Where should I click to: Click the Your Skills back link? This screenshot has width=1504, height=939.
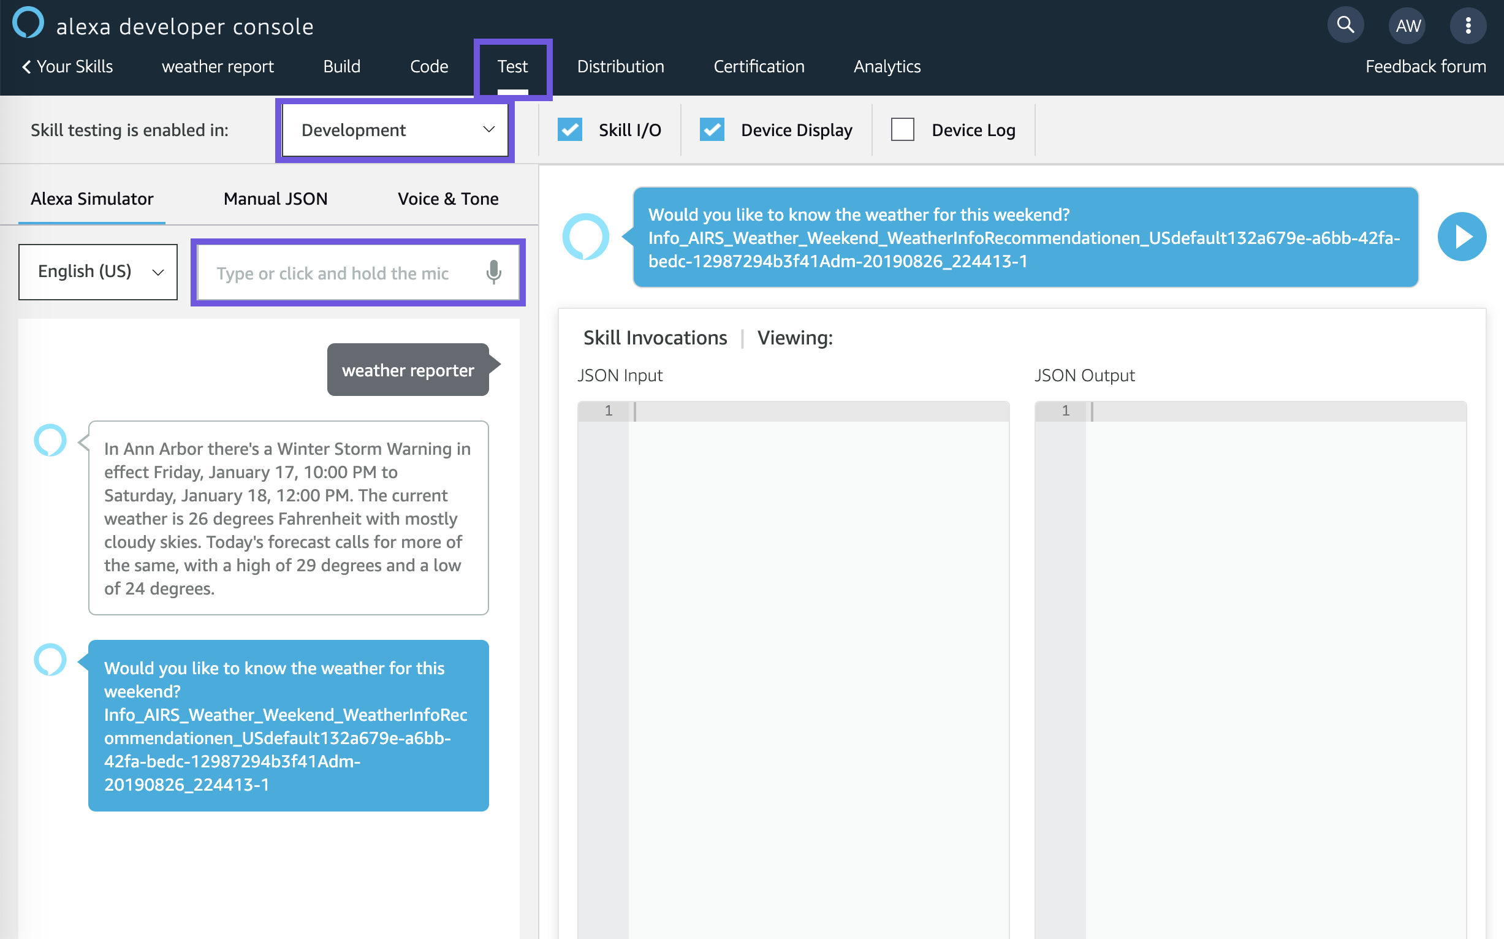66,66
